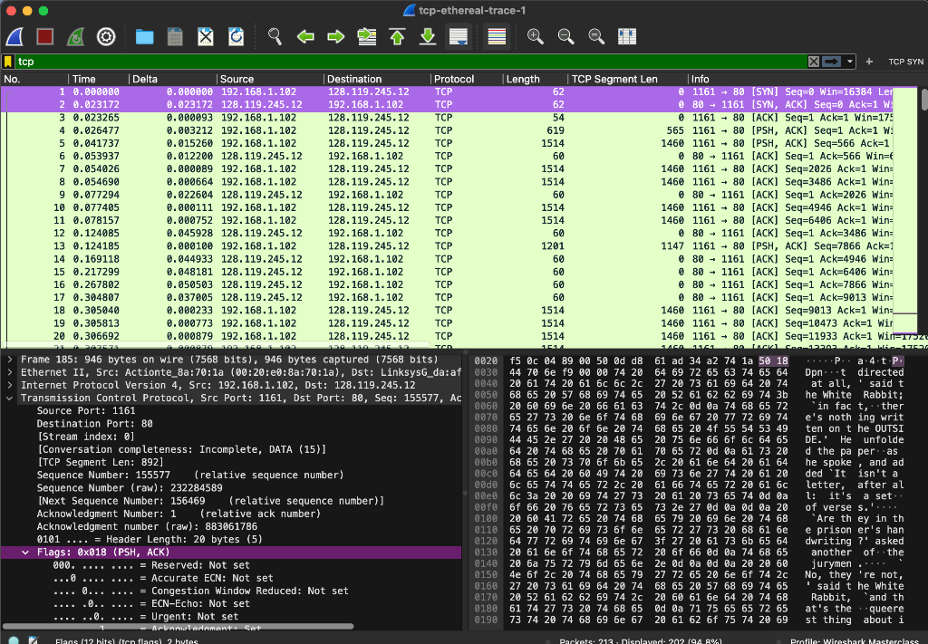Screen dimensions: 928x644
Task: Start a new capture with the shark fin icon
Action: pyautogui.click(x=14, y=36)
